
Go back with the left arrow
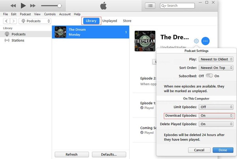(x=6, y=21)
